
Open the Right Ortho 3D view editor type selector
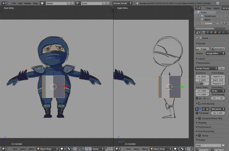coord(118,149)
